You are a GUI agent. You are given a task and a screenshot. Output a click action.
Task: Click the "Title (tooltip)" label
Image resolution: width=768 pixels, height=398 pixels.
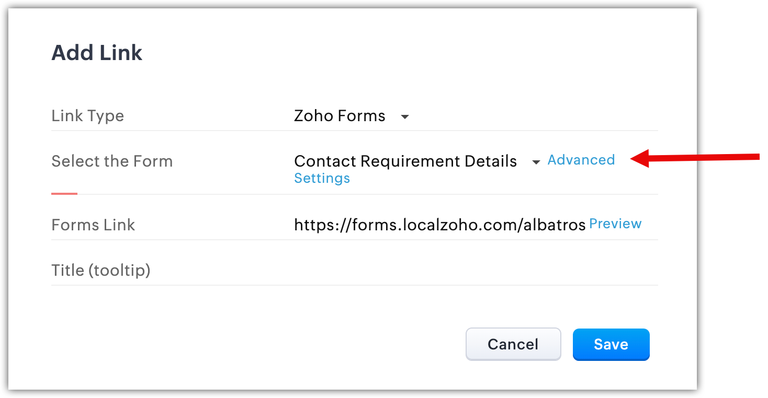(101, 271)
